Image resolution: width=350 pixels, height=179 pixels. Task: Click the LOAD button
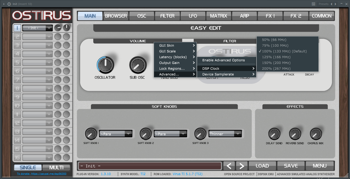(262, 166)
